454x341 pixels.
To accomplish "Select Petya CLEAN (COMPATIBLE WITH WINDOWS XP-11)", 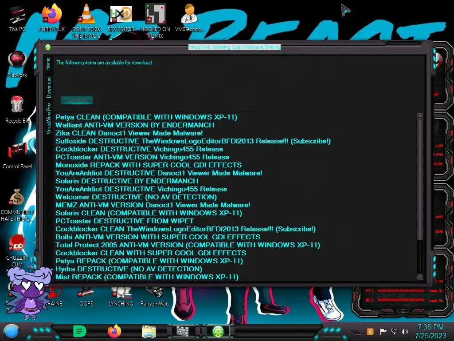I will point(146,117).
